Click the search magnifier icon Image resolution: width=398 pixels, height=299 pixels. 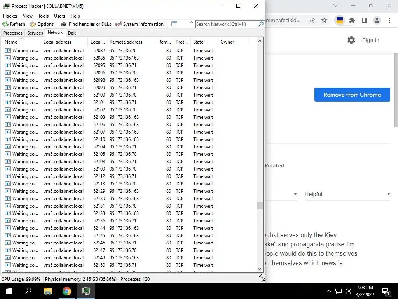click(260, 24)
